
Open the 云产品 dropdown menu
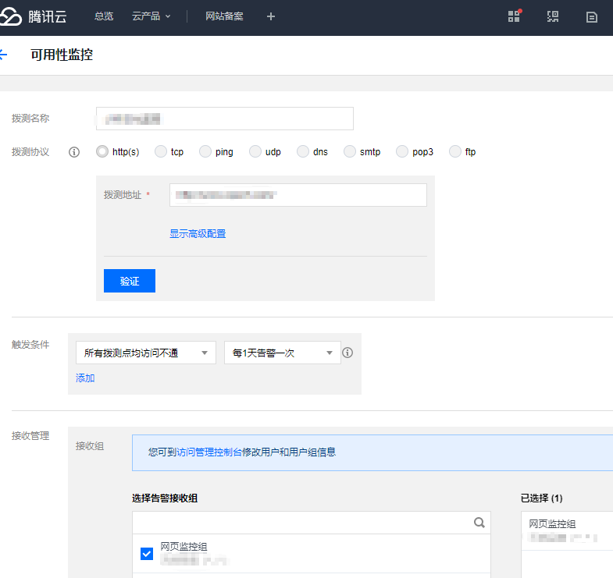click(151, 16)
